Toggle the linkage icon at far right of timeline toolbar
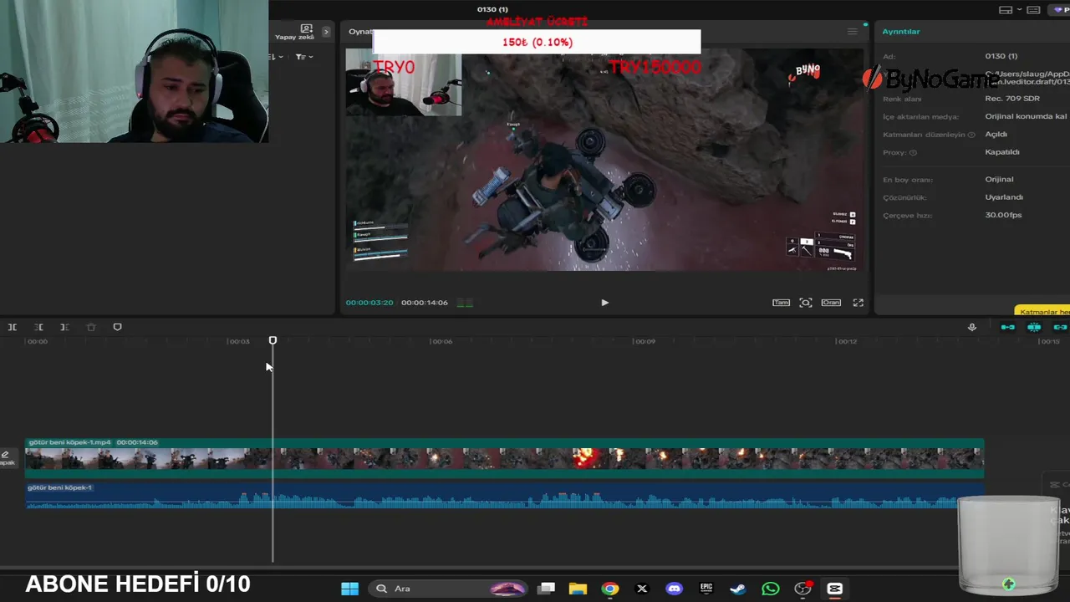The height and width of the screenshot is (602, 1070). [x=1060, y=327]
